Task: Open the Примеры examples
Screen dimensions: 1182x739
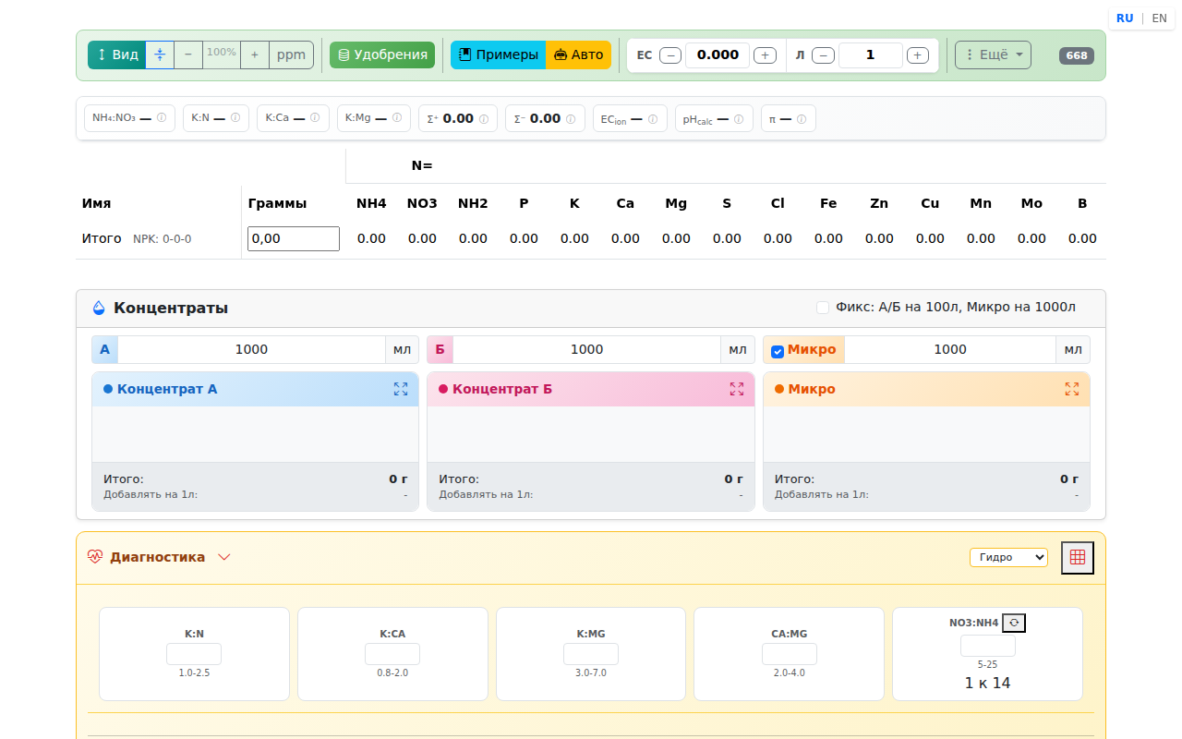Action: [499, 55]
